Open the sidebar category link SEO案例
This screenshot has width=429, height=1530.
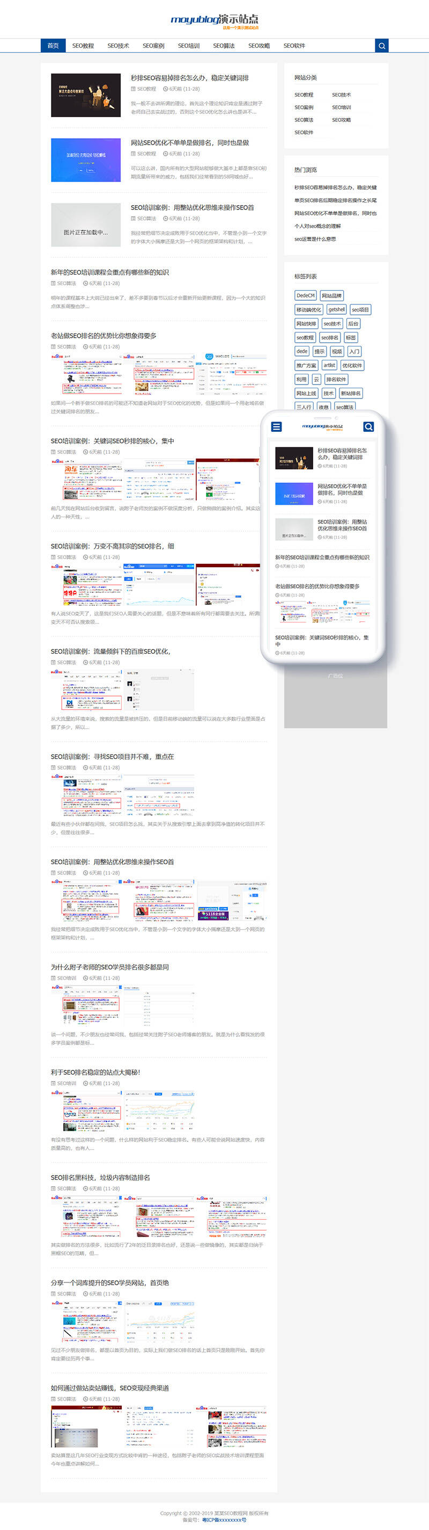point(304,107)
